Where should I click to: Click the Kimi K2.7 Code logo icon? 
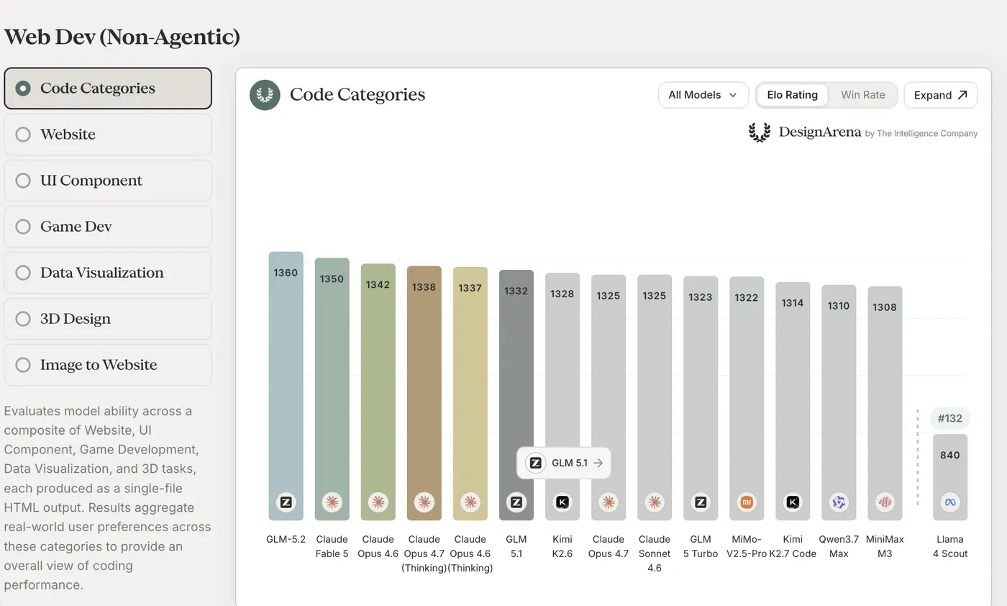(x=793, y=502)
